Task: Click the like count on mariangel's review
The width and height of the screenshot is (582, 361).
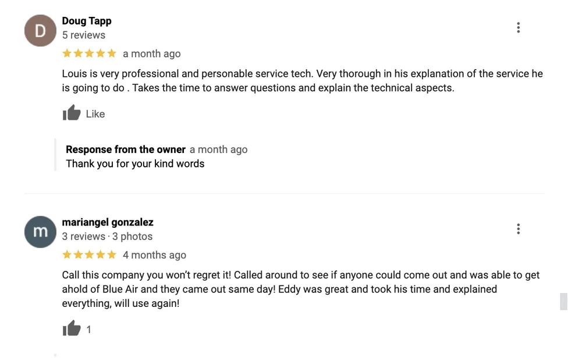Action: [x=89, y=330]
